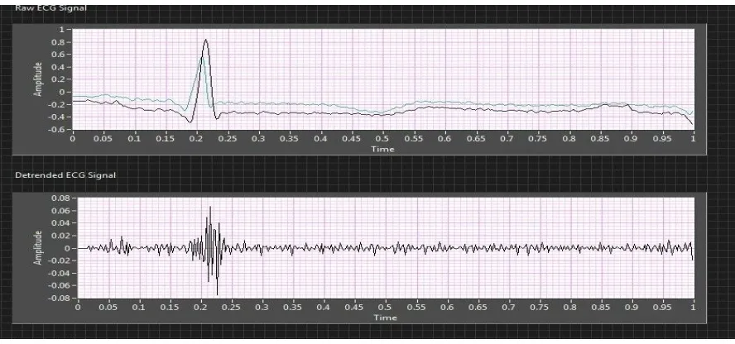Screen dimensions: 735x344
Task: Click the 0.95 tick on Raw ECG time axis
Action: click(x=662, y=139)
